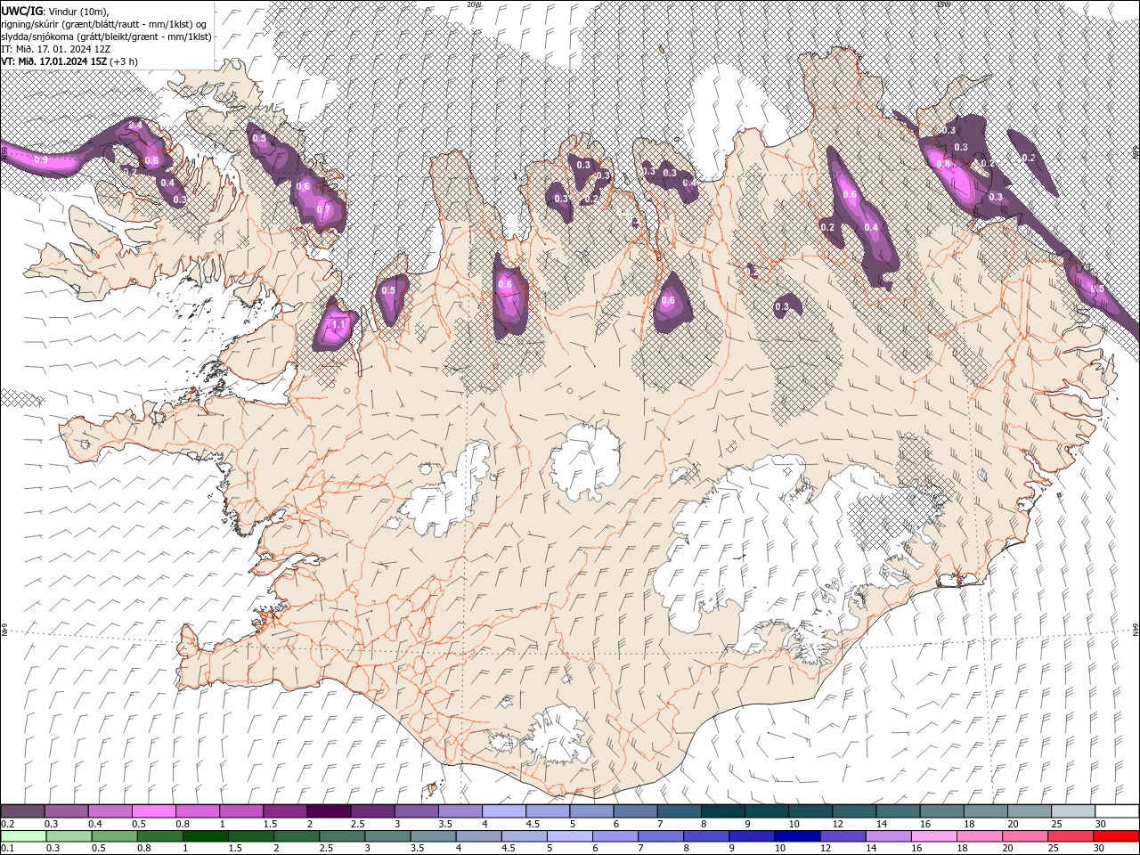Select upper legend swatch between 1 and 1.5
1140x855 pixels.
click(x=240, y=811)
